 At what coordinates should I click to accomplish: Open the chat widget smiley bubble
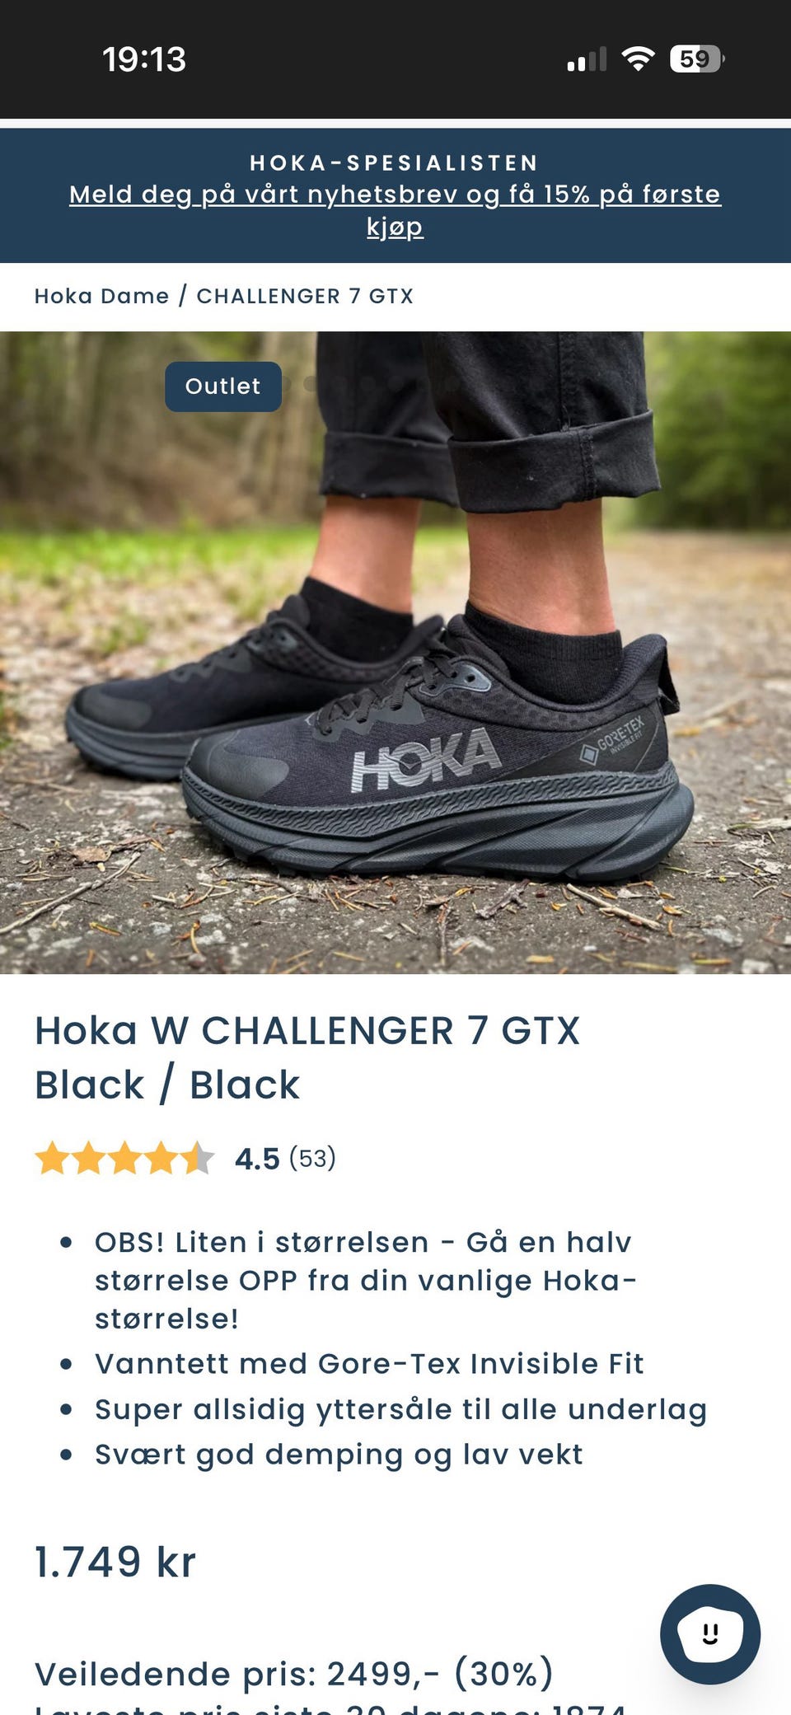pyautogui.click(x=709, y=1633)
